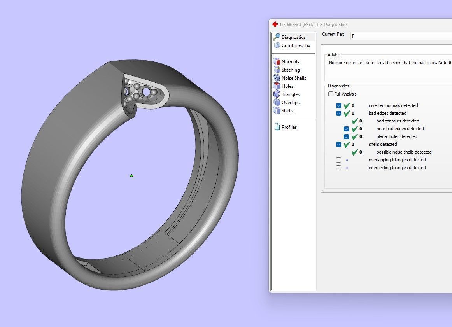Click the green center point marker

(x=131, y=176)
